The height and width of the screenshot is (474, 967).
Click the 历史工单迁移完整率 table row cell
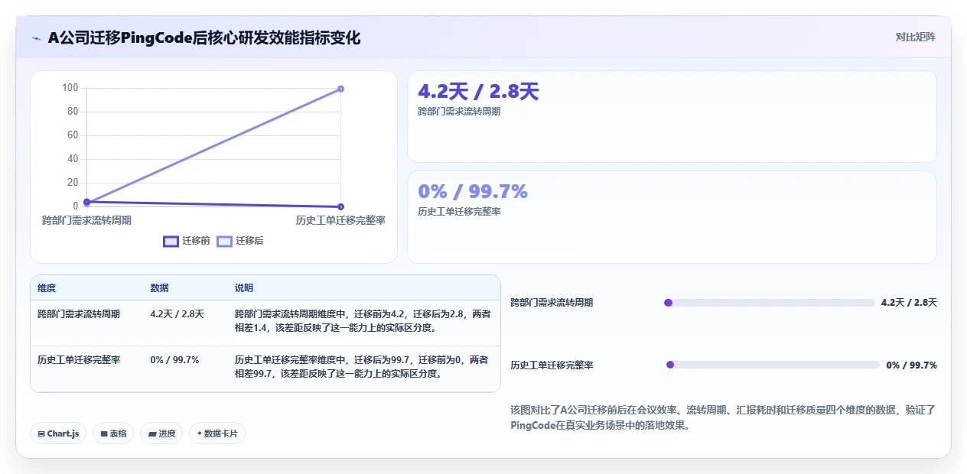tap(78, 359)
